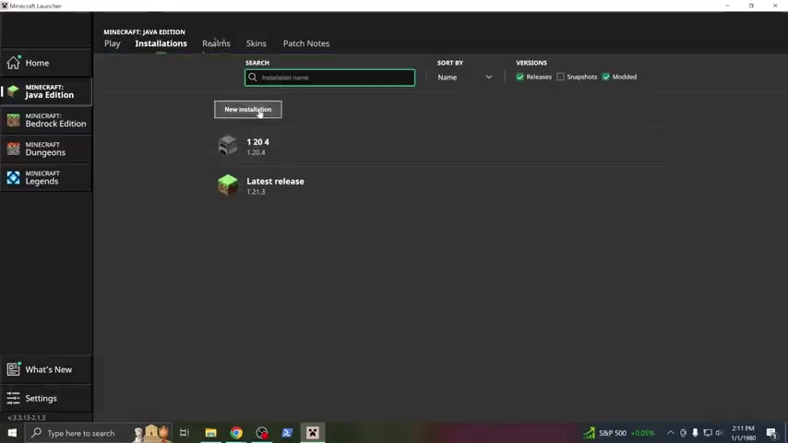Switch to the Skins tab
788x443 pixels.
(257, 43)
